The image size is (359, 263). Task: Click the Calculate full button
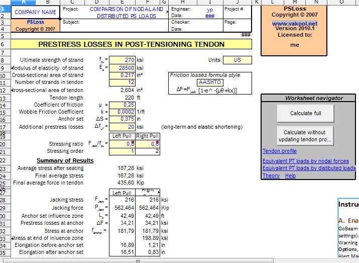coord(305,113)
